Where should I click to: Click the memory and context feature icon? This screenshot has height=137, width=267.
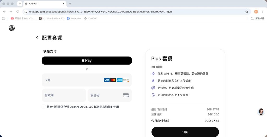tap(153, 95)
